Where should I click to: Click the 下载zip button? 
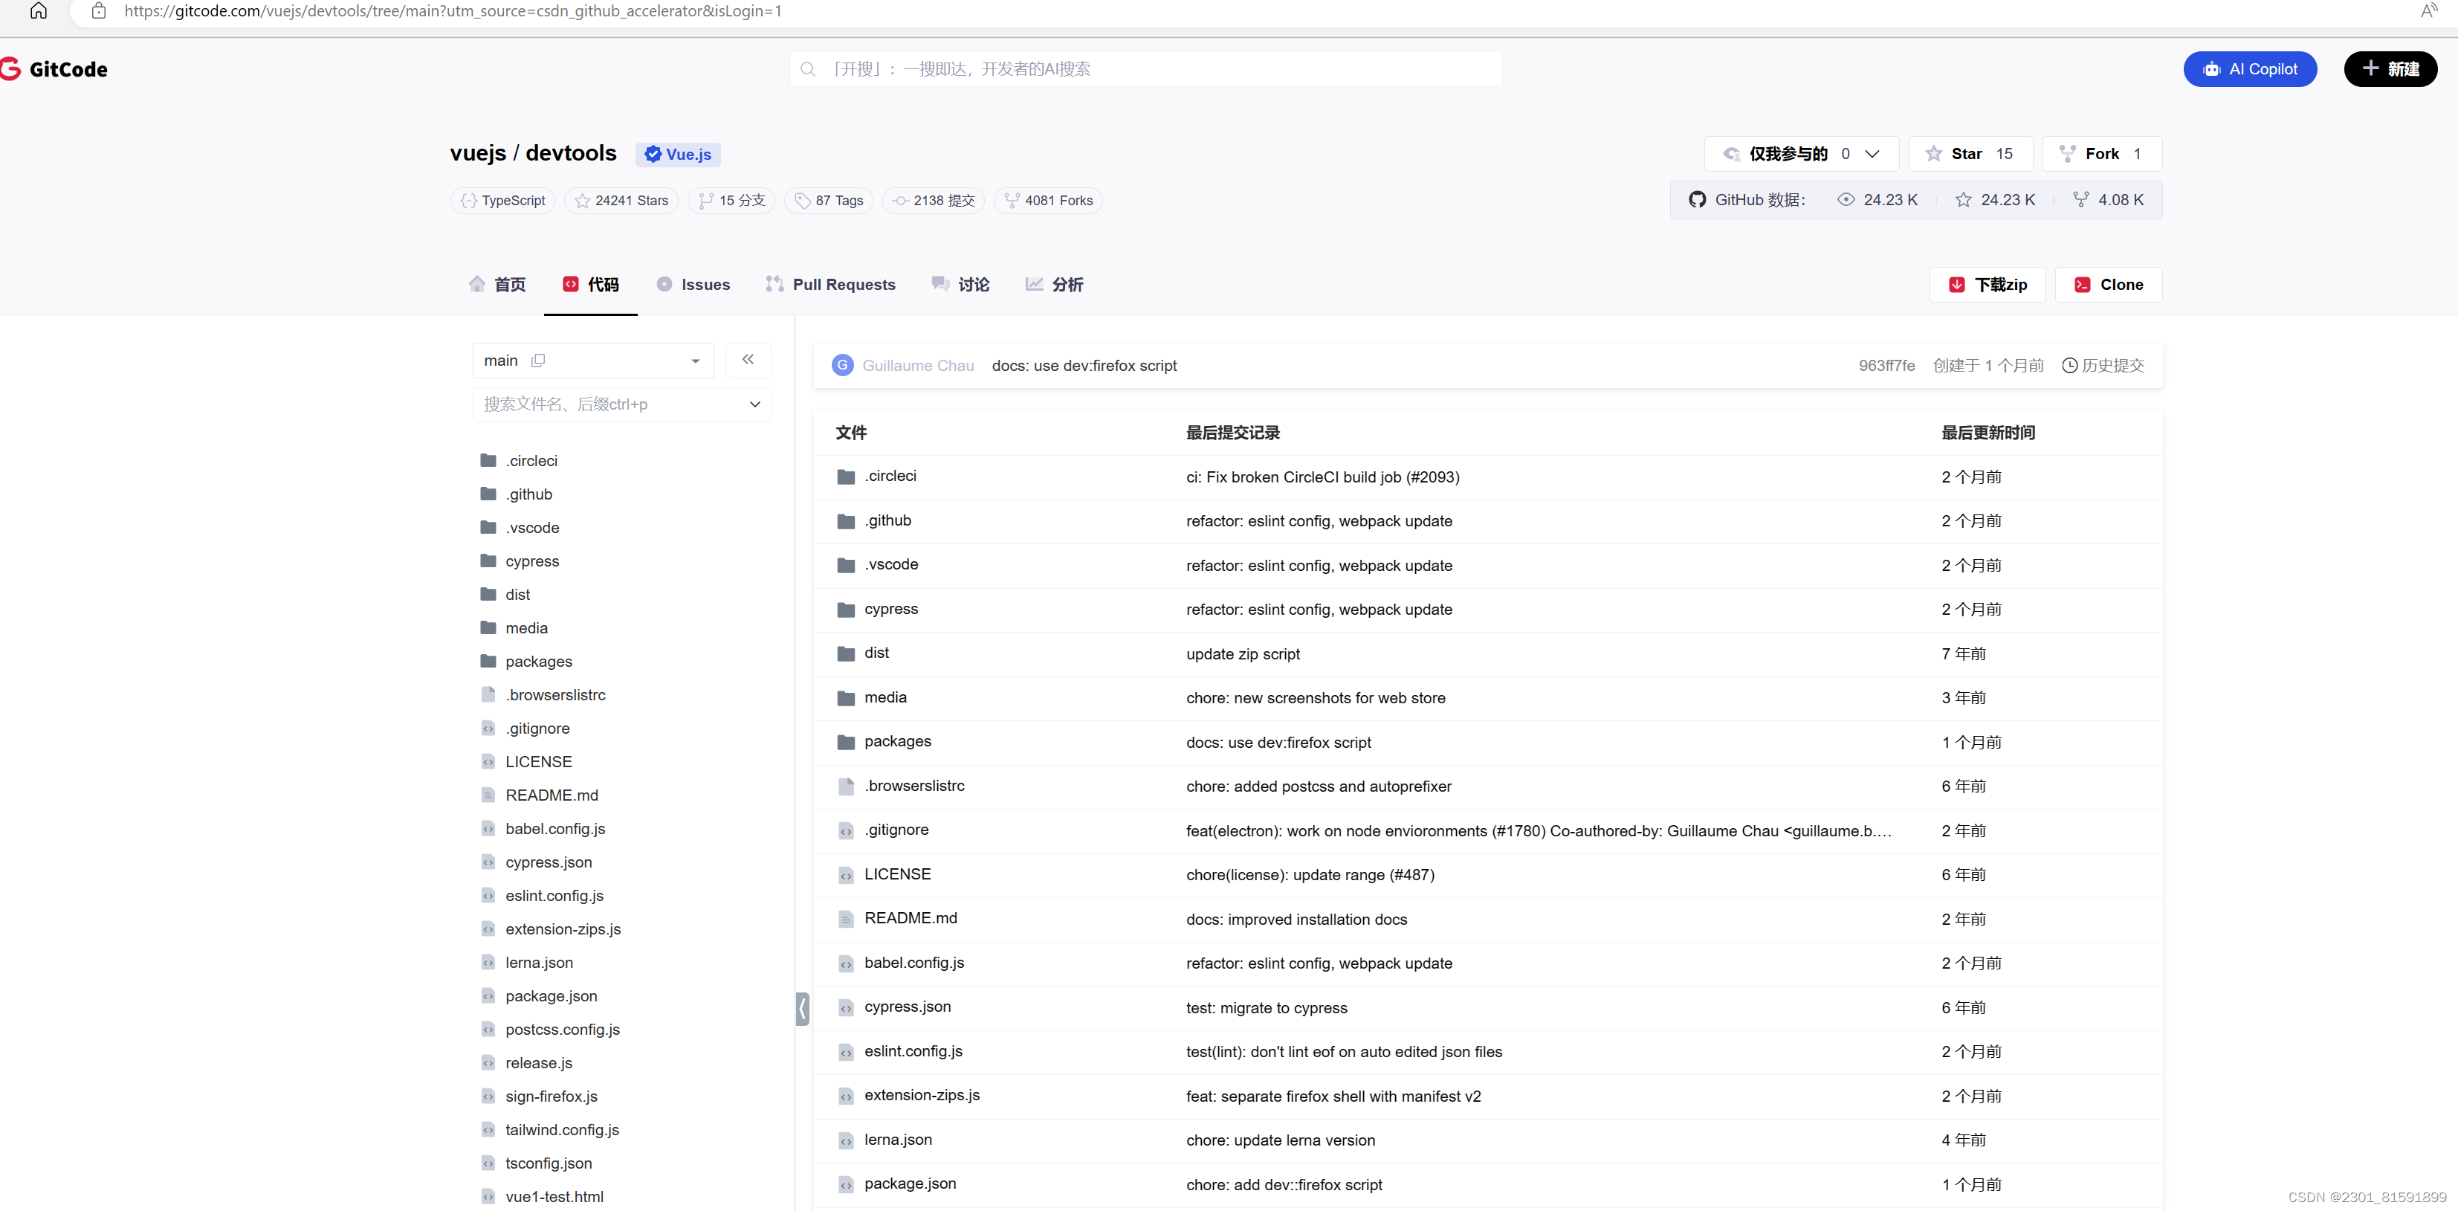[x=1987, y=283]
